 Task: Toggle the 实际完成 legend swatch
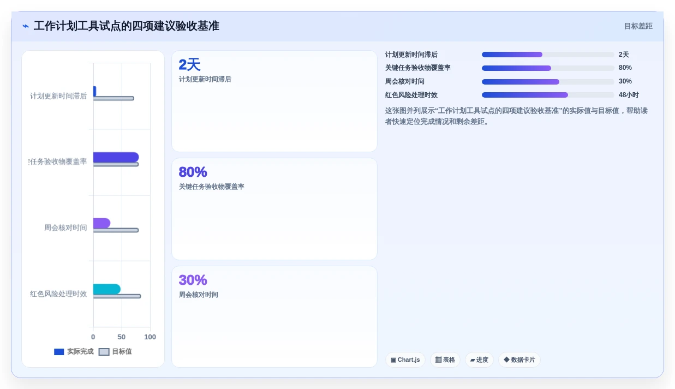click(59, 352)
